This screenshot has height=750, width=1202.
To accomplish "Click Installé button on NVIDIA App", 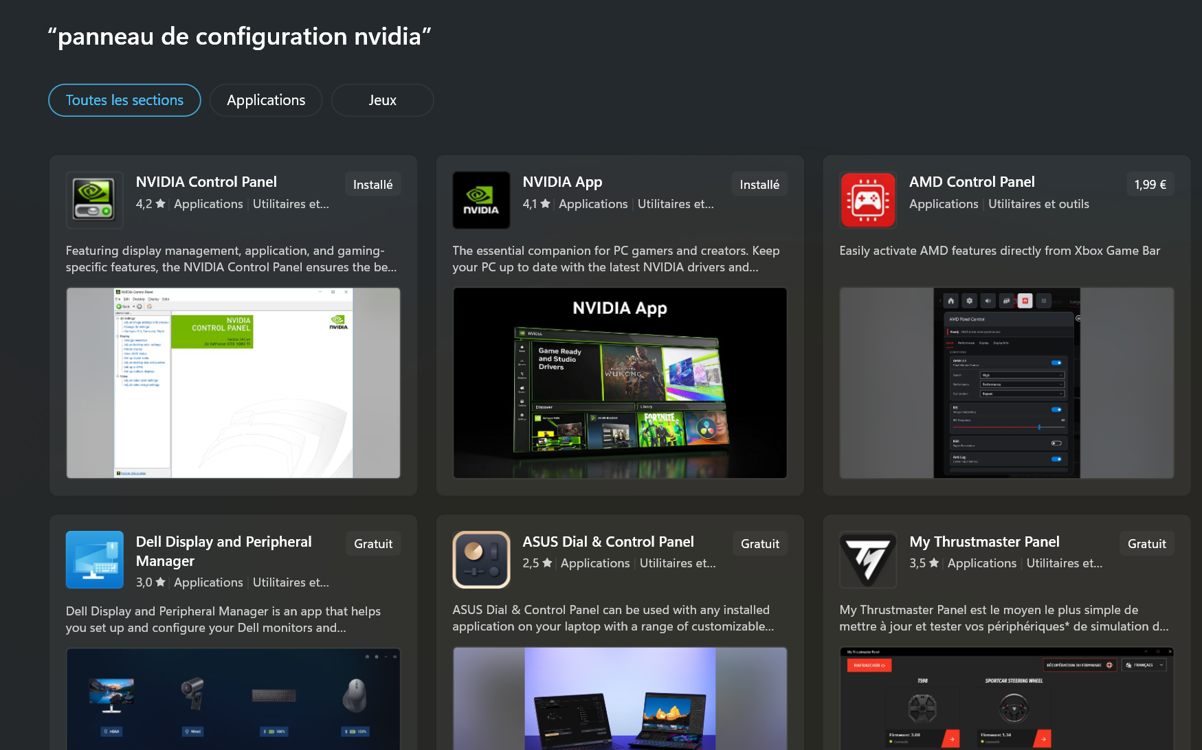I will point(759,184).
